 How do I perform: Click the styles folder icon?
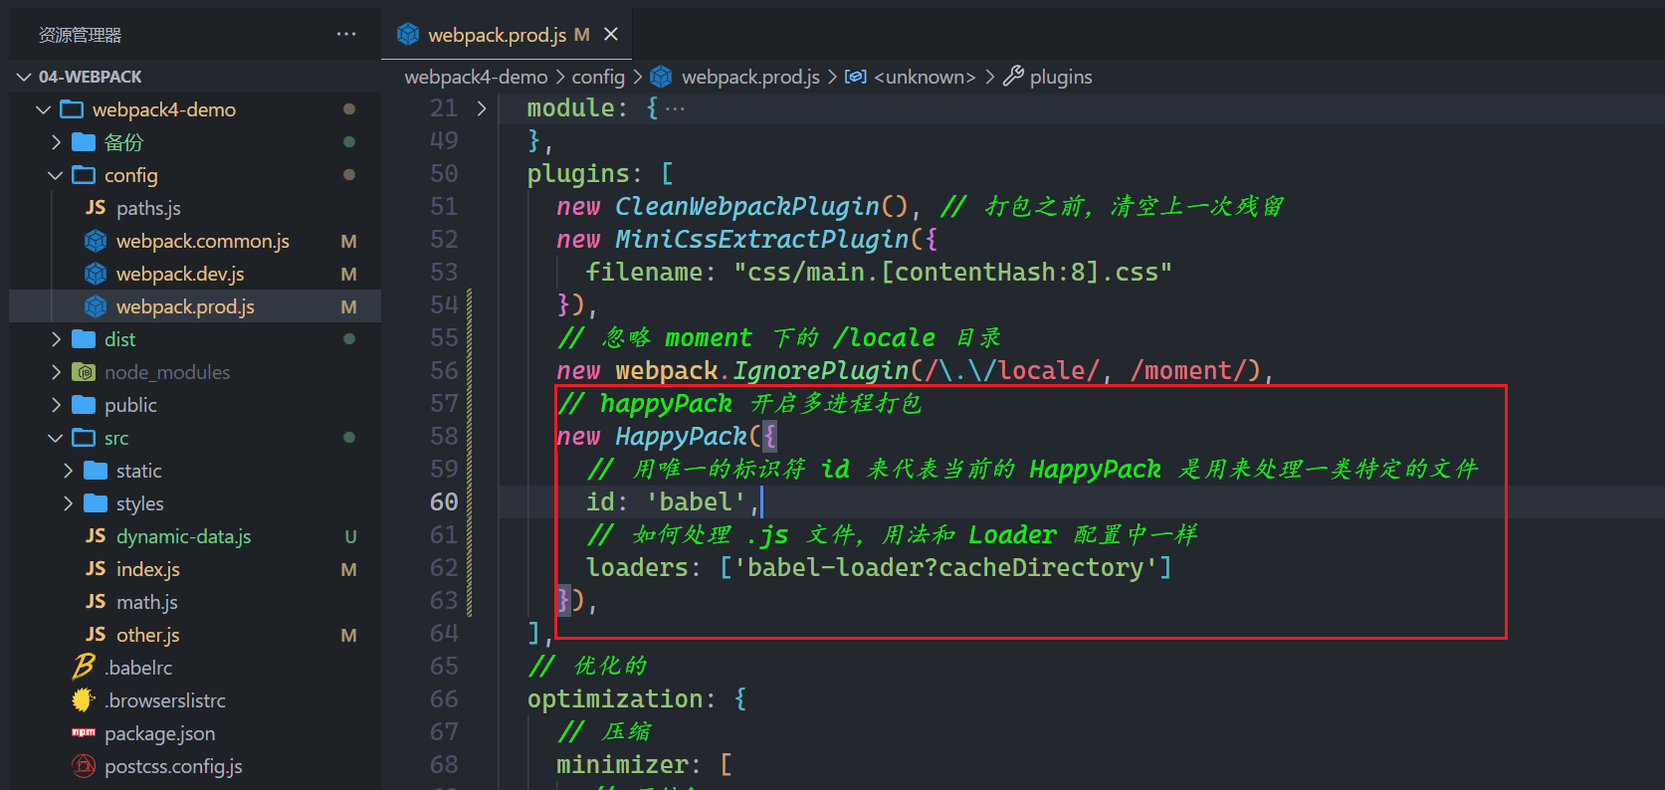click(x=96, y=503)
